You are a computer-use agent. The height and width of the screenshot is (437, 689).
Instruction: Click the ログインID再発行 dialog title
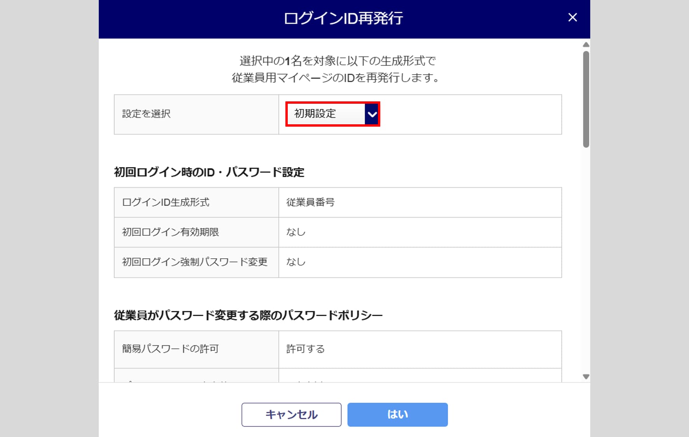[343, 18]
